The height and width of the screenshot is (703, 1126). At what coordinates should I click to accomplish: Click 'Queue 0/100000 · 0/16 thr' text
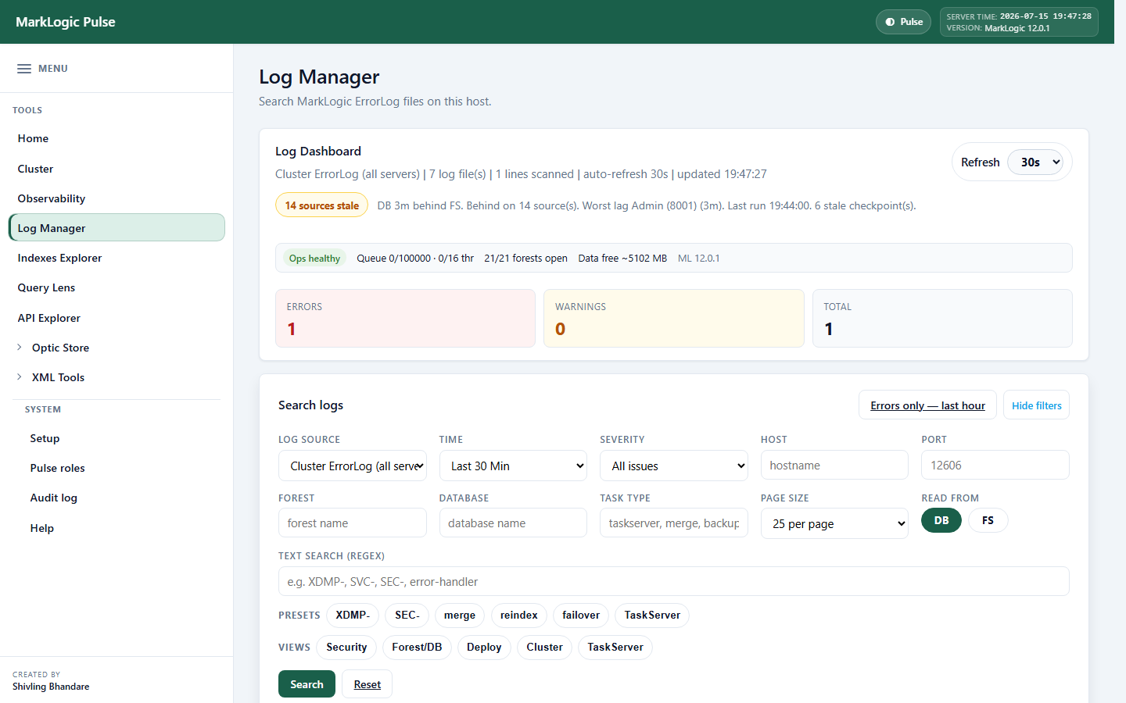pyautogui.click(x=415, y=259)
